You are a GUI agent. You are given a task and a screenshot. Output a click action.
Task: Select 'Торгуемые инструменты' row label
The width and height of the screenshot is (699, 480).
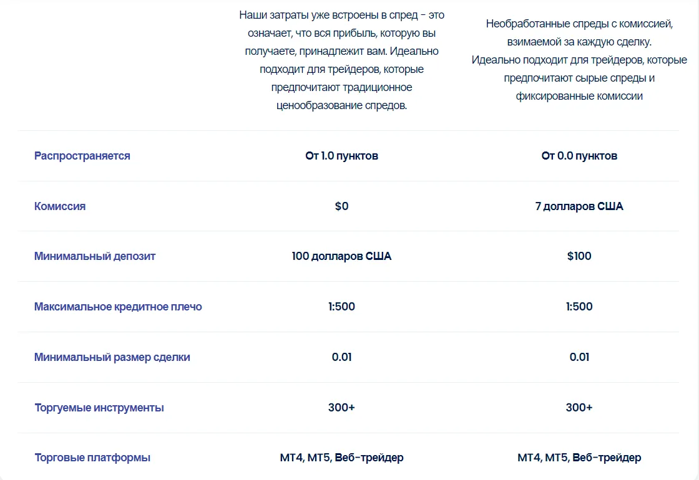coord(99,408)
